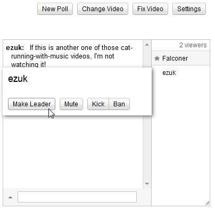This screenshot has height=210, width=215.
Task: Click the Fix Video button
Action: (150, 9)
